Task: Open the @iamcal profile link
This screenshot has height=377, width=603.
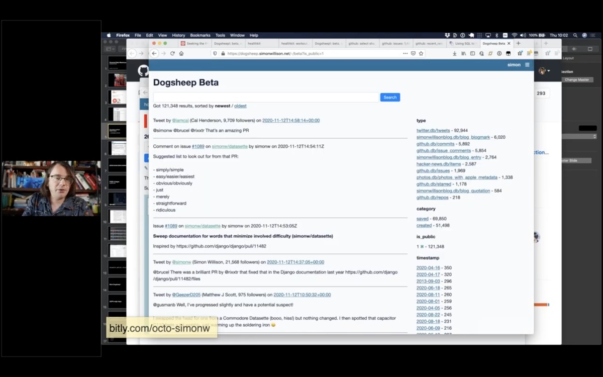Action: [180, 121]
